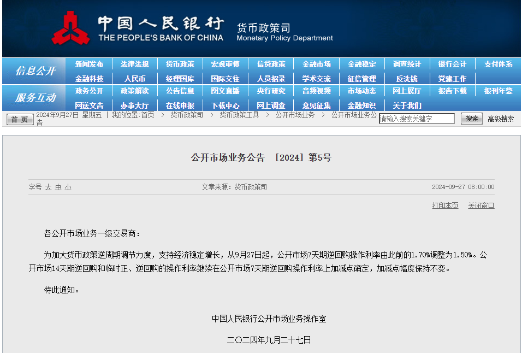Click the 搜索 search button

pyautogui.click(x=471, y=119)
